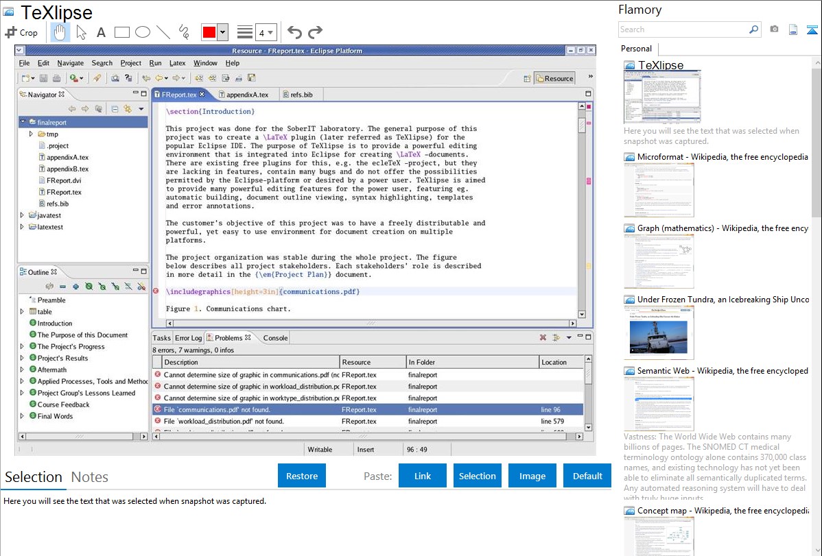The width and height of the screenshot is (822, 556).
Task: Click the document page icon in Flamory
Action: [793, 29]
